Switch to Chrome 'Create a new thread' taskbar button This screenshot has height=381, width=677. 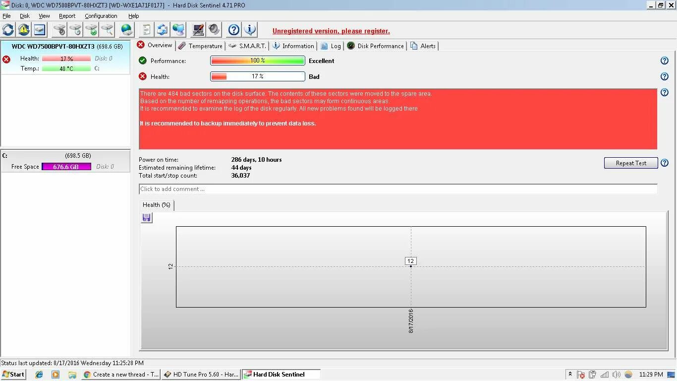point(121,375)
